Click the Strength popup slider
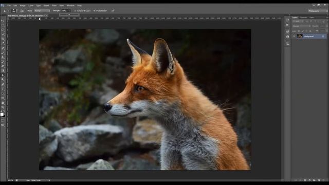 point(69,15)
